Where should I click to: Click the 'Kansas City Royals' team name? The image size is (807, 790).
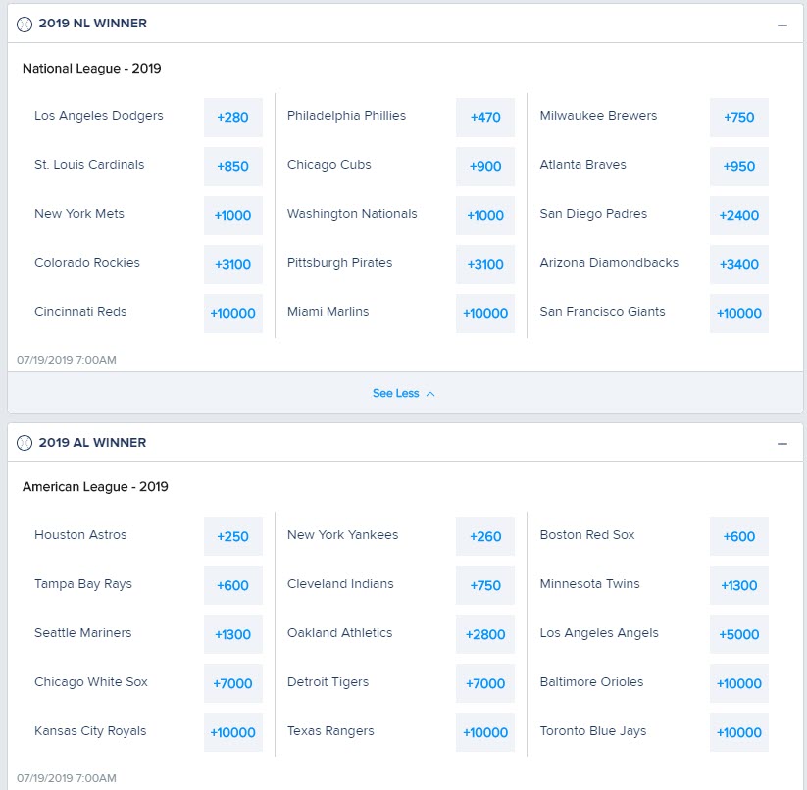(90, 731)
